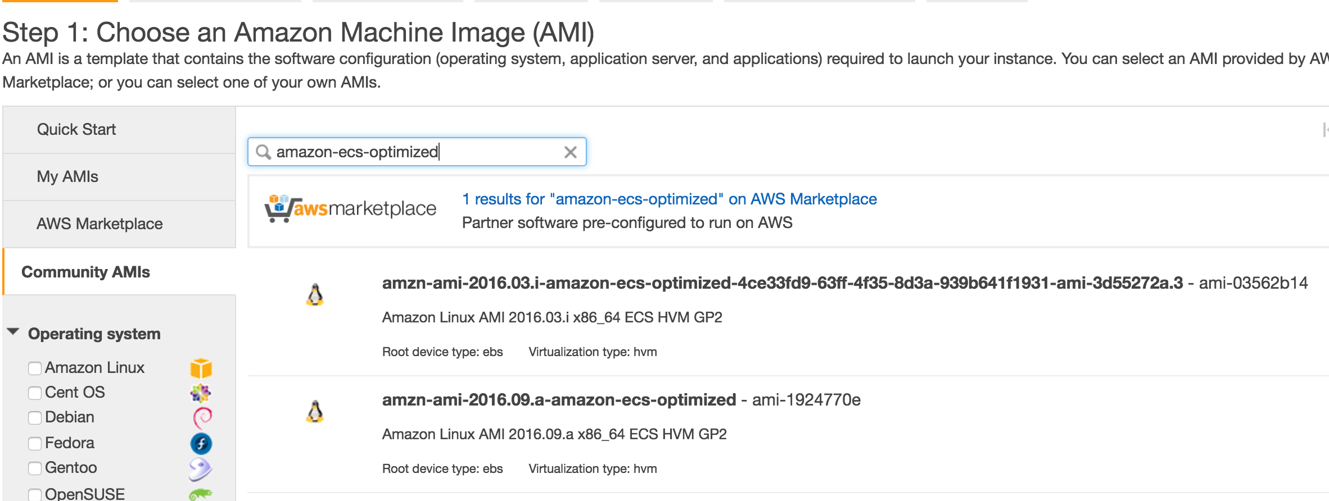The height and width of the screenshot is (501, 1329).
Task: Open the AWS Marketplace tab
Action: 119,224
